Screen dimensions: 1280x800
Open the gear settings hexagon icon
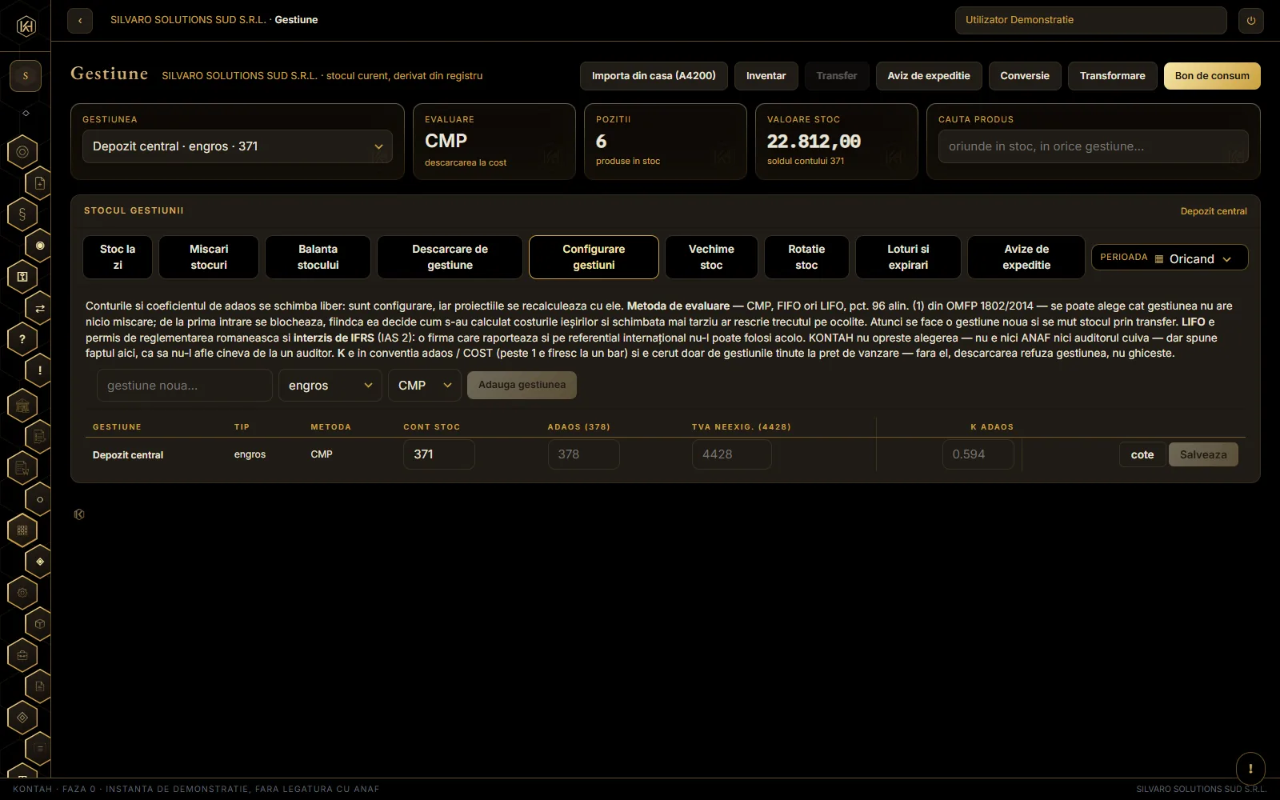click(x=22, y=593)
